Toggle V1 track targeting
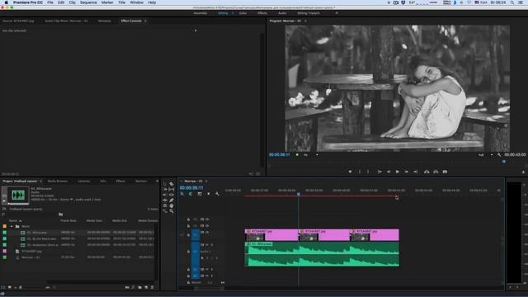The width and height of the screenshot is (528, 297). tap(196, 234)
